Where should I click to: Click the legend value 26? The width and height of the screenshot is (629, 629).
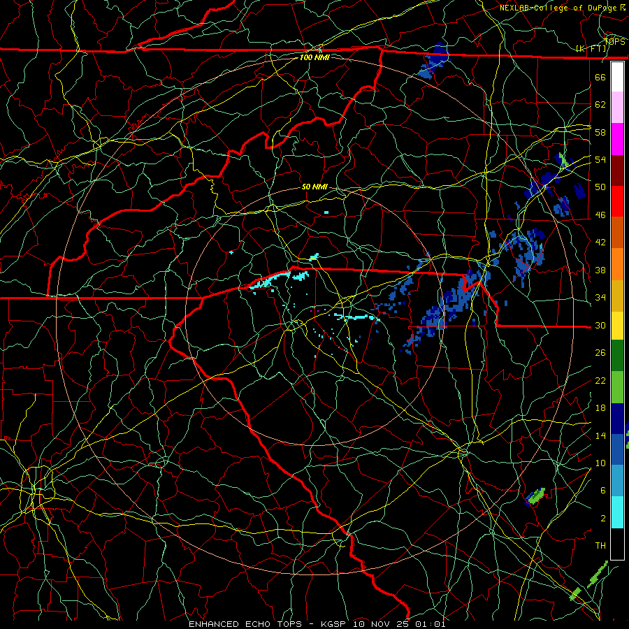[x=600, y=353]
